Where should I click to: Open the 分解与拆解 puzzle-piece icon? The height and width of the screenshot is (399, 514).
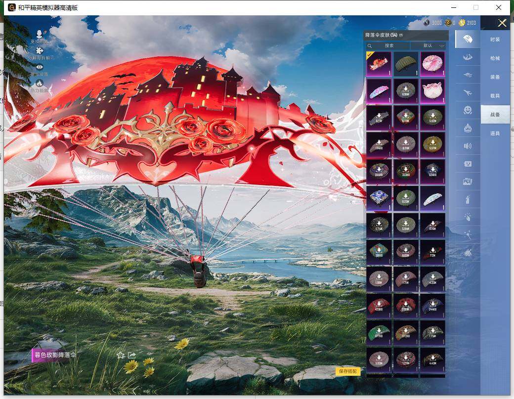[x=40, y=50]
